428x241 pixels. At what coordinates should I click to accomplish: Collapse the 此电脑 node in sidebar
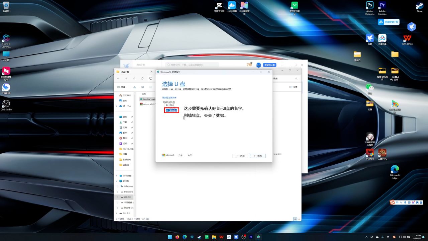pyautogui.click(x=117, y=181)
